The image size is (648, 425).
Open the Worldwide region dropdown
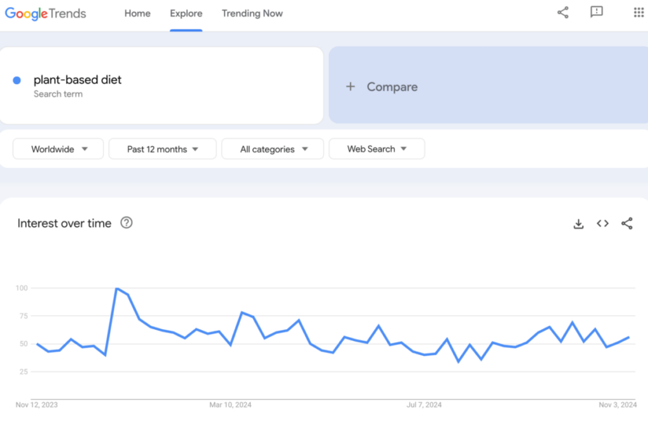click(x=58, y=149)
